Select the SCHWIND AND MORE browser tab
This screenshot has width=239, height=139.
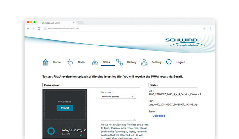[54, 23]
